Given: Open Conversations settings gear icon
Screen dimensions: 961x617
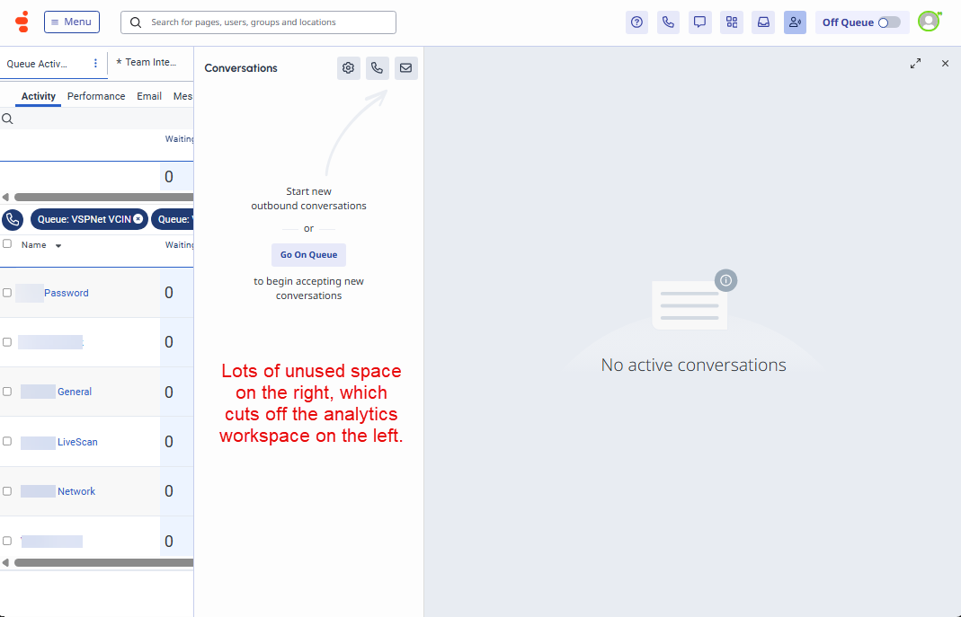Looking at the screenshot, I should pyautogui.click(x=348, y=68).
